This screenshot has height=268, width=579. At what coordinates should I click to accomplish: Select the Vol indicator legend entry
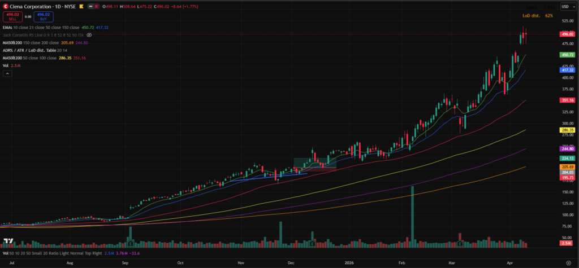coord(6,65)
